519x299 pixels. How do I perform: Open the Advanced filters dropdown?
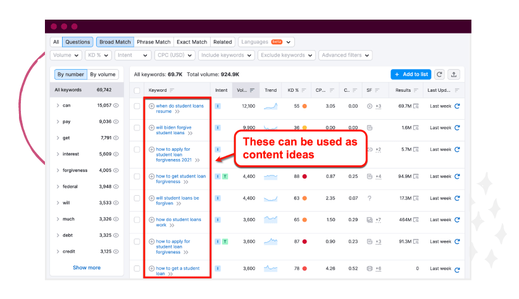(x=345, y=55)
